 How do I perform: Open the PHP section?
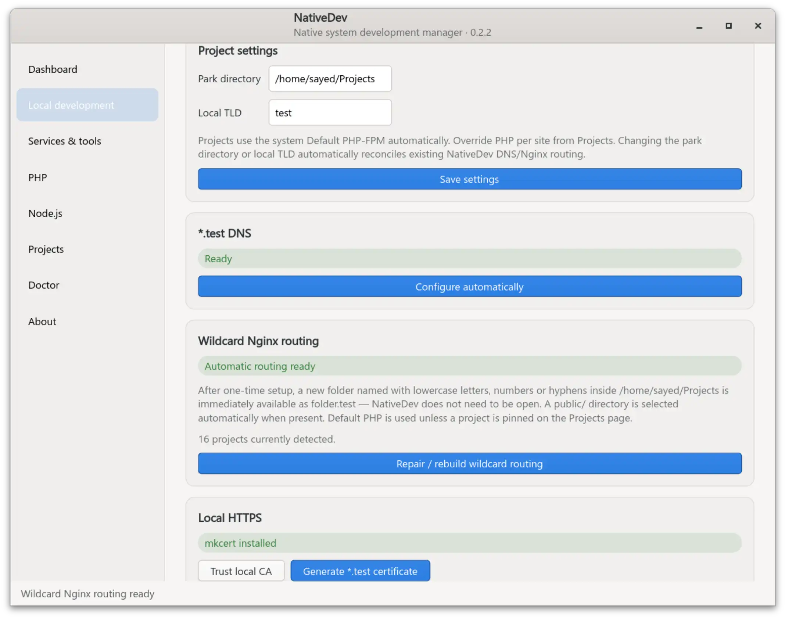87,177
